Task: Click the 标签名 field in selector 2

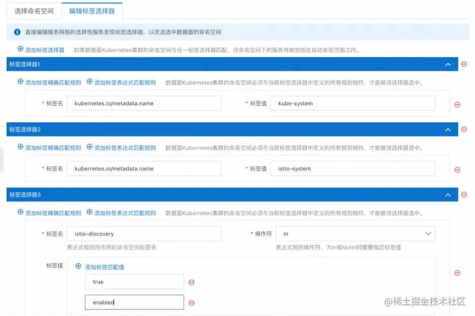Action: click(x=144, y=169)
